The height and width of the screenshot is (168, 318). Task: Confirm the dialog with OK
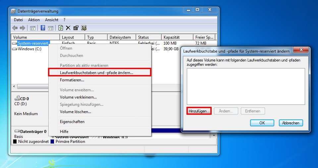click(262, 123)
